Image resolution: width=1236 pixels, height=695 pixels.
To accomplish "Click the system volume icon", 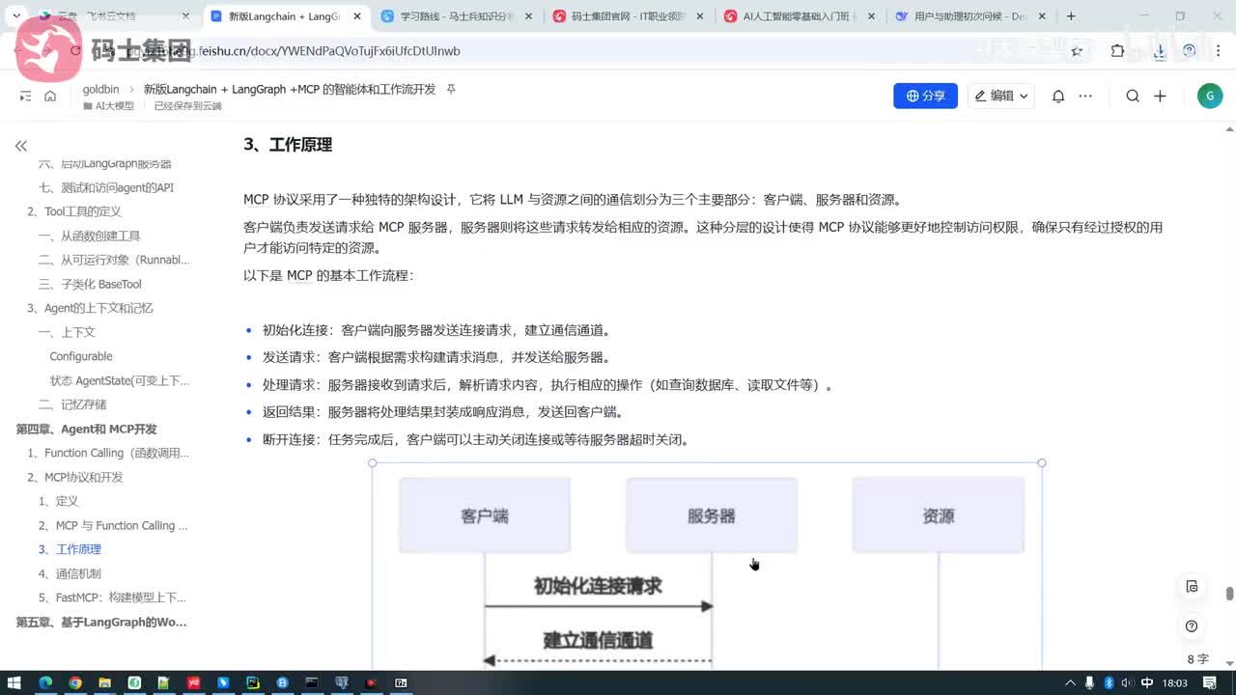I will tap(1127, 682).
